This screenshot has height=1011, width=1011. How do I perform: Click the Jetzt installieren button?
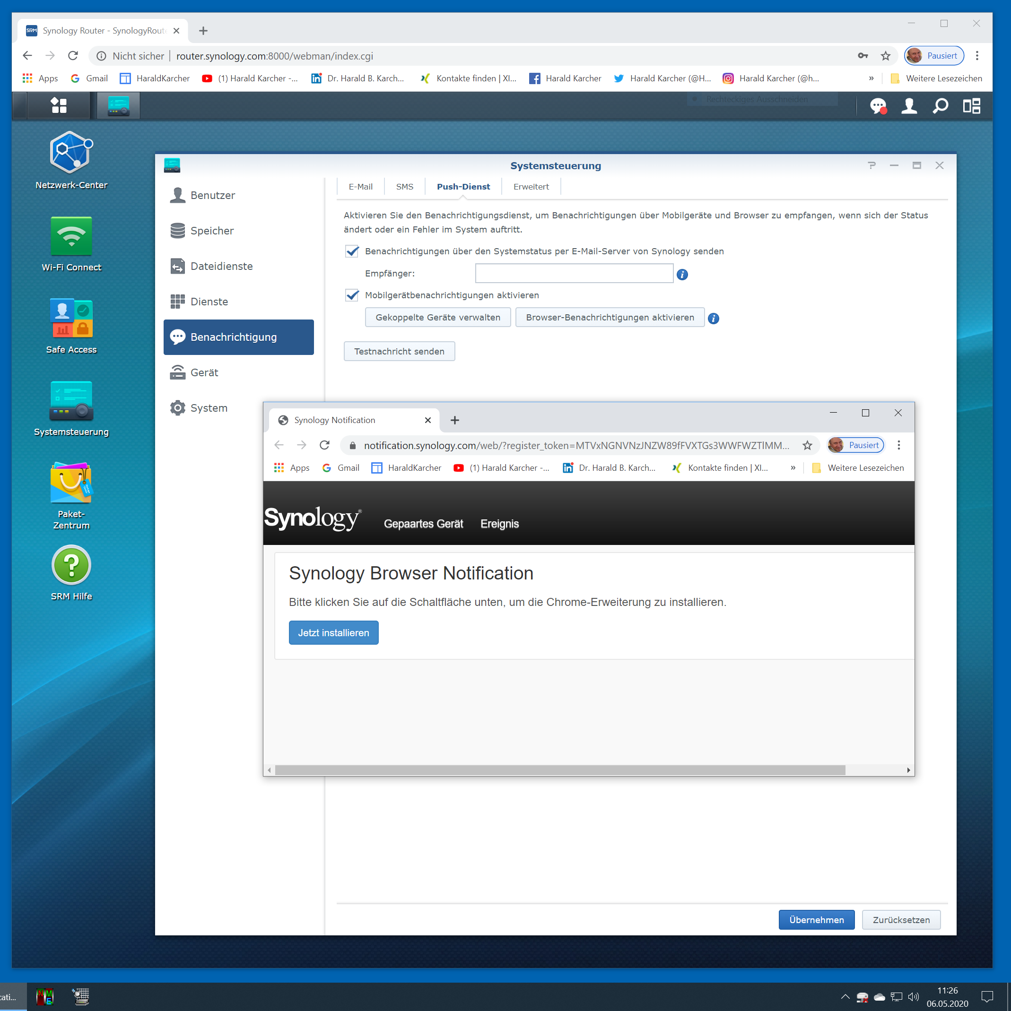[333, 633]
